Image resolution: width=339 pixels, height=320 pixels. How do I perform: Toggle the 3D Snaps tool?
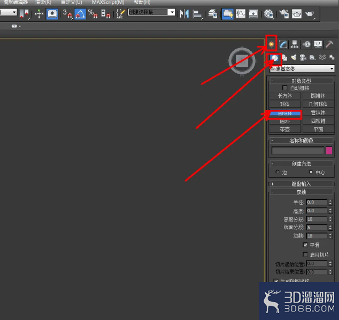coord(68,13)
